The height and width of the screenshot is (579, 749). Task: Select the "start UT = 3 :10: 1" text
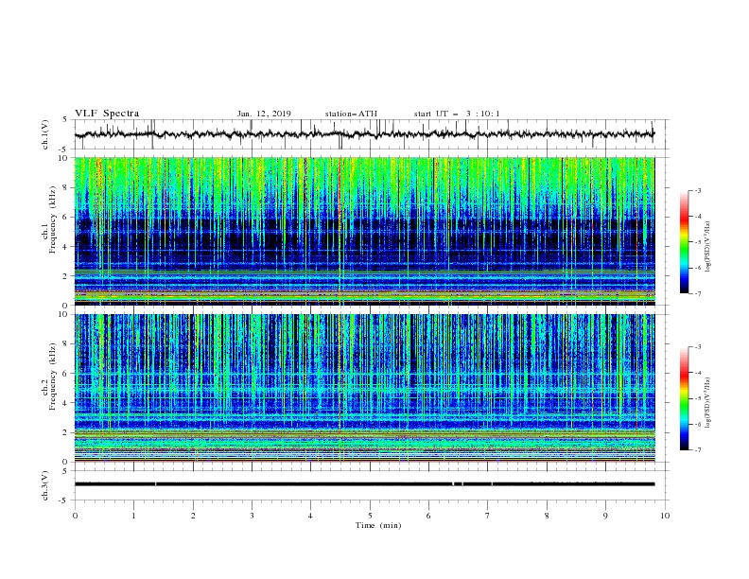pos(457,114)
